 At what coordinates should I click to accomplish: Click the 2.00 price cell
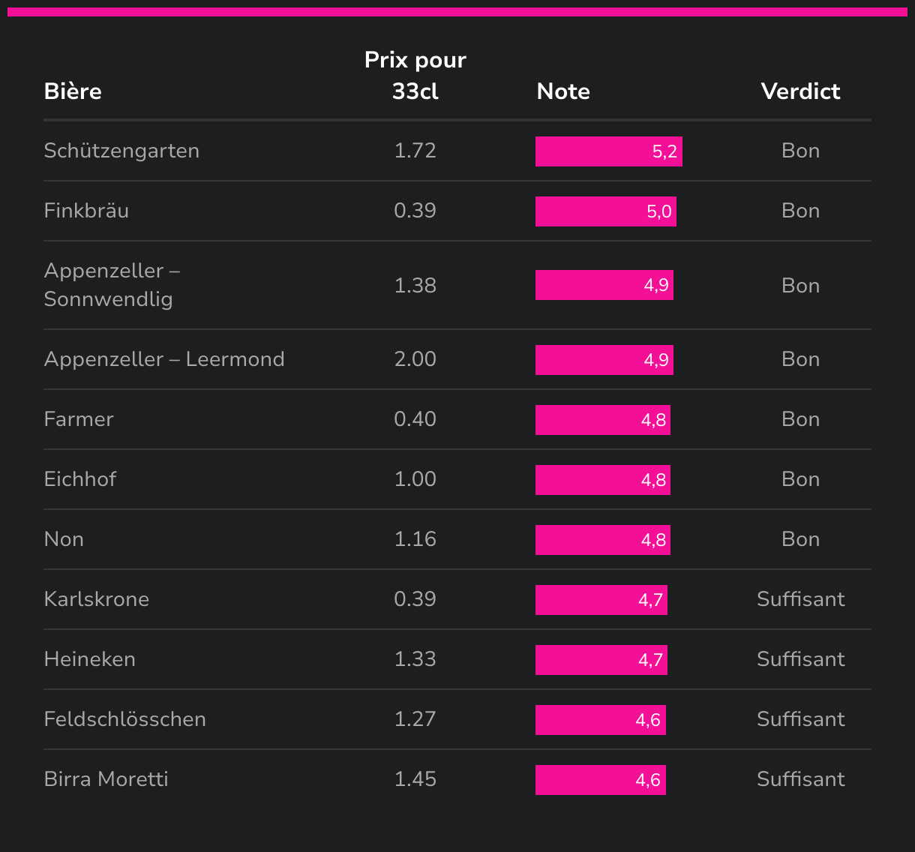click(415, 359)
